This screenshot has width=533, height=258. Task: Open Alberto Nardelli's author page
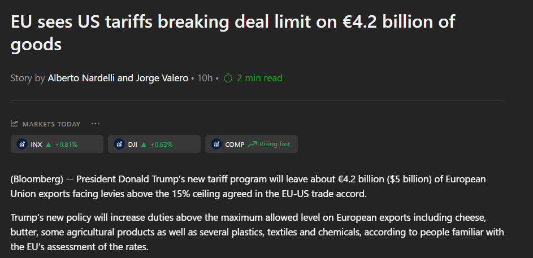click(x=81, y=78)
